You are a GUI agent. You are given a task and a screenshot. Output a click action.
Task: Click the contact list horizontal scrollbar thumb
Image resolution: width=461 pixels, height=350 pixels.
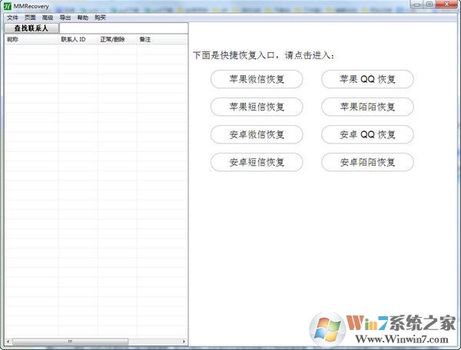click(69, 342)
